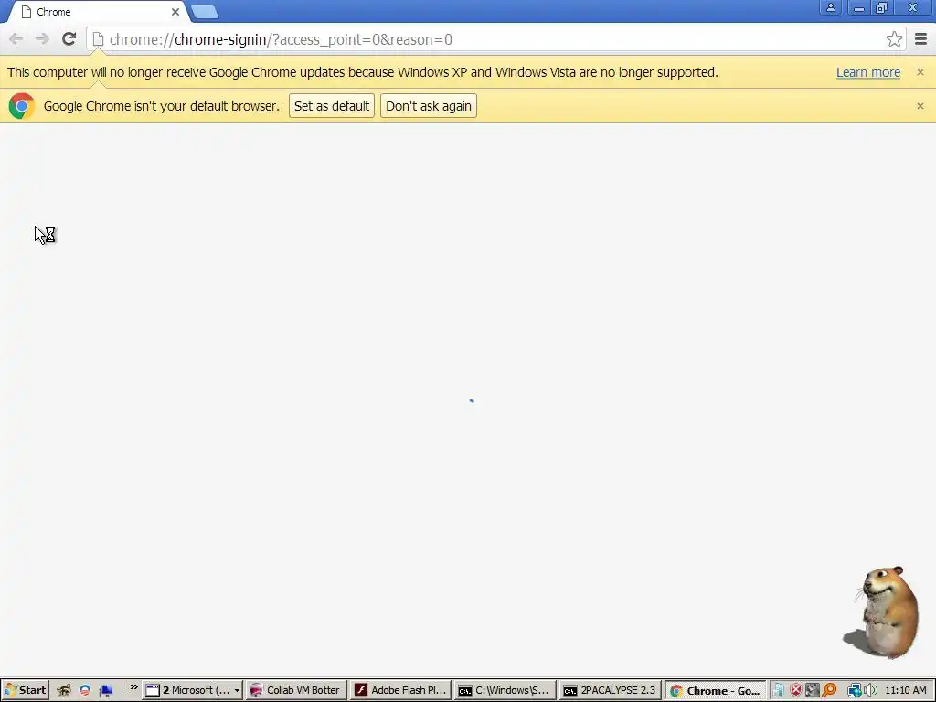Click the user profile icon in title bar
Image resolution: width=936 pixels, height=702 pixels.
[830, 7]
